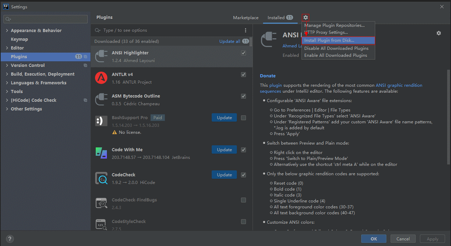This screenshot has width=451, height=246.
Task: Click the gear icon beside the Installed tab
Action: click(306, 17)
